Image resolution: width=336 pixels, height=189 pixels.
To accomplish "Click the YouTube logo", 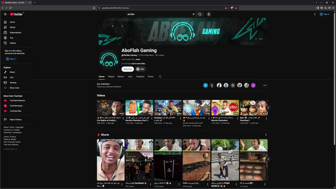I will tap(16, 14).
